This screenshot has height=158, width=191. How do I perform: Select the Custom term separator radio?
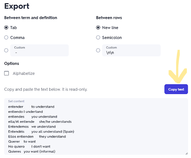click(6, 50)
